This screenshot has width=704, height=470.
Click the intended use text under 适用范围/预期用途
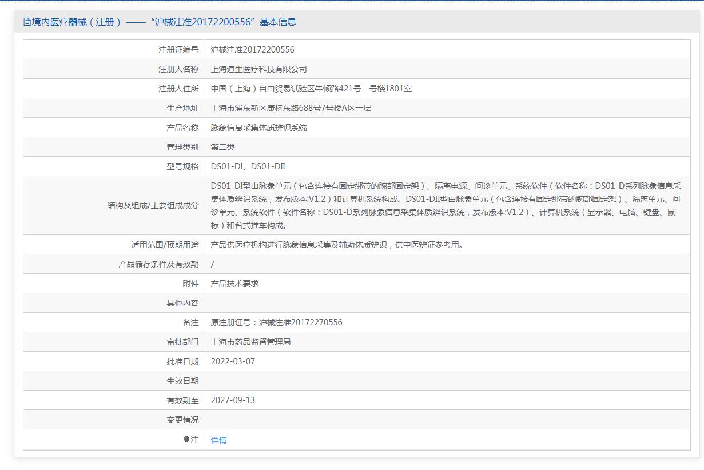[x=337, y=245]
